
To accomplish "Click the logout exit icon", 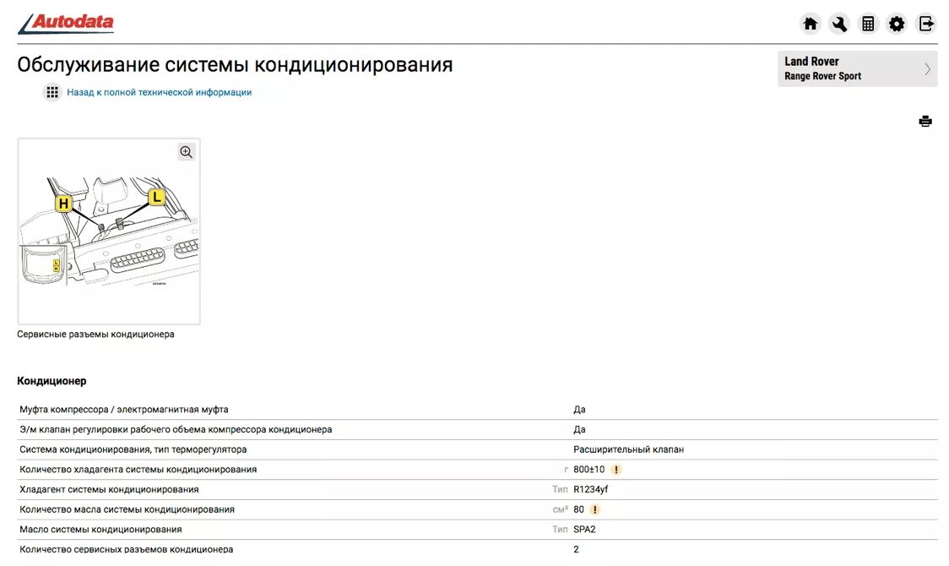I will (x=926, y=24).
